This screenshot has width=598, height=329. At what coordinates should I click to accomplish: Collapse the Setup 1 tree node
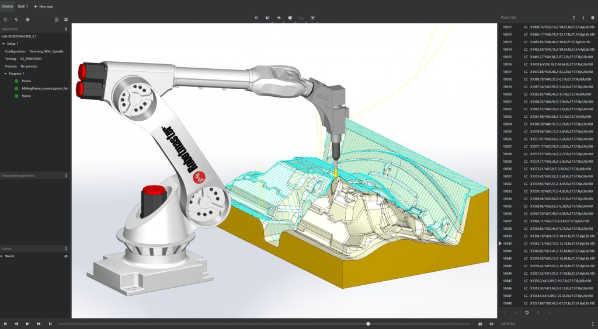click(4, 44)
